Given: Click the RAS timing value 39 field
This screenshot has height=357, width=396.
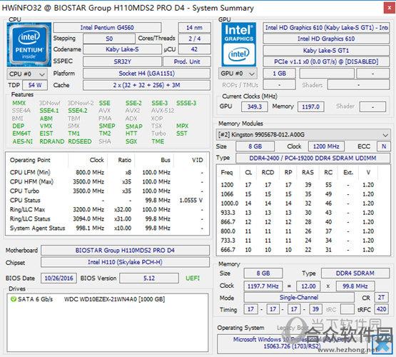Looking at the screenshot, I should click(315, 309).
